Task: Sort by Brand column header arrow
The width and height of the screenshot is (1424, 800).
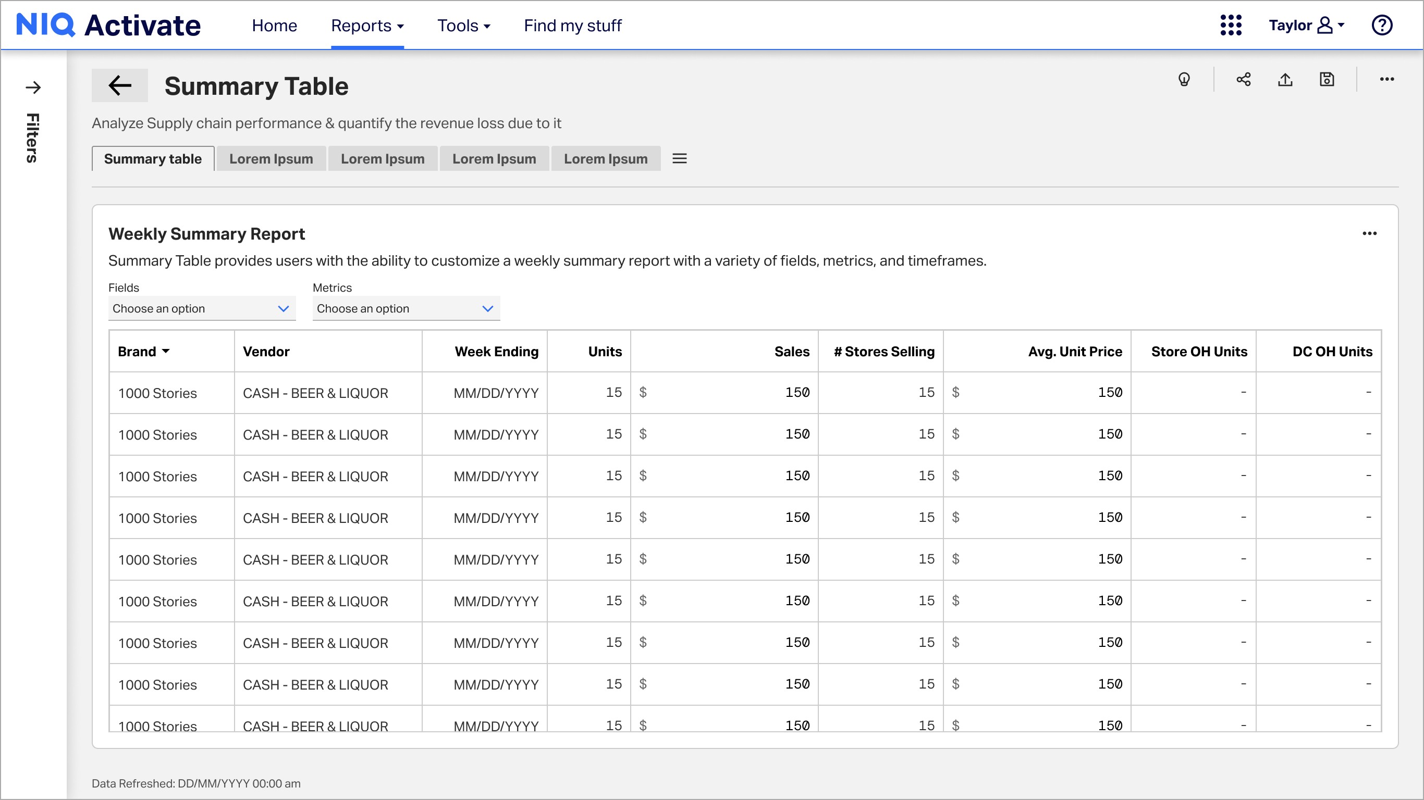Action: [x=166, y=352]
